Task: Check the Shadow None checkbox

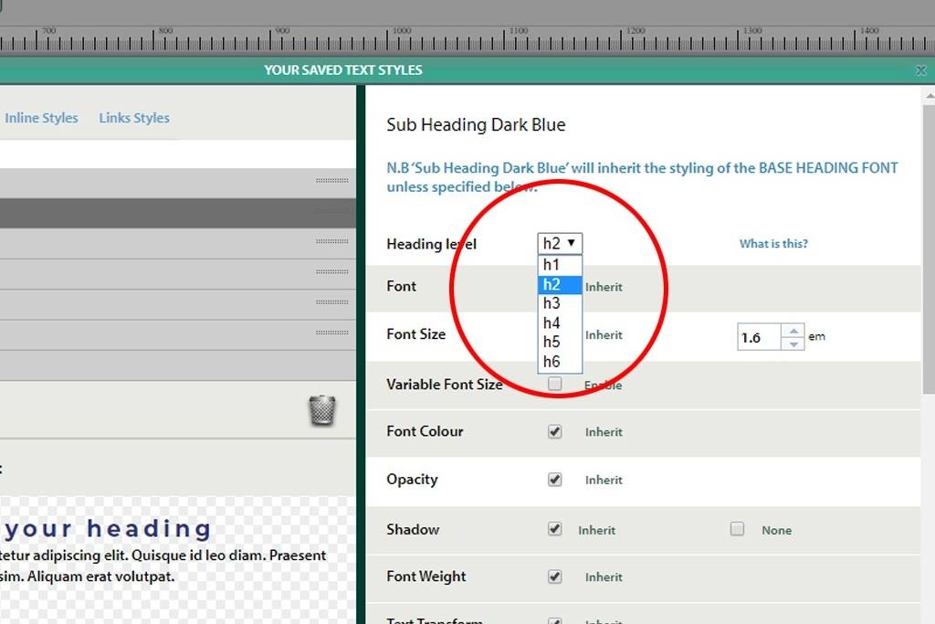Action: click(x=738, y=529)
